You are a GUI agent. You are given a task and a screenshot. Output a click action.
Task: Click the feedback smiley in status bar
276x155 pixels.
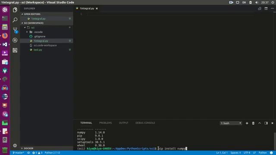pos(271,153)
